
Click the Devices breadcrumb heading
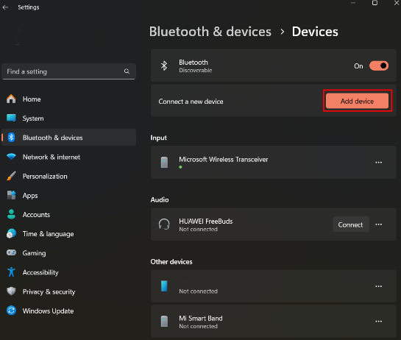pos(315,32)
